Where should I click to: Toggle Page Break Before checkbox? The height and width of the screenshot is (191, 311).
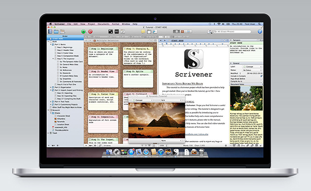262,79
